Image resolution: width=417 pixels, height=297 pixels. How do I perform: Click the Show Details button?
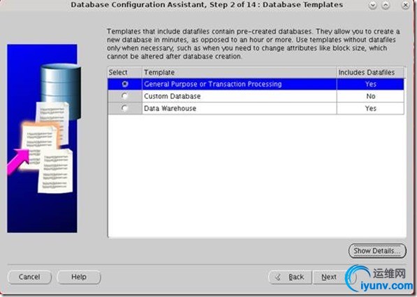coord(377,251)
